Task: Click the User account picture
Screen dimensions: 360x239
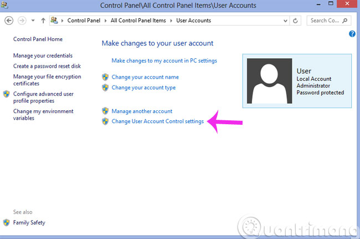Action: (x=270, y=81)
